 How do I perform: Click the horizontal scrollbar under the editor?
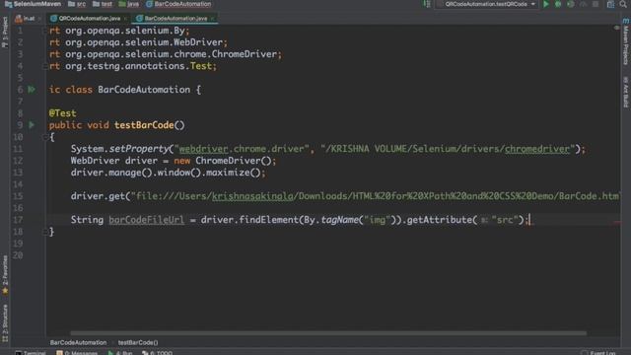pyautogui.click(x=328, y=333)
